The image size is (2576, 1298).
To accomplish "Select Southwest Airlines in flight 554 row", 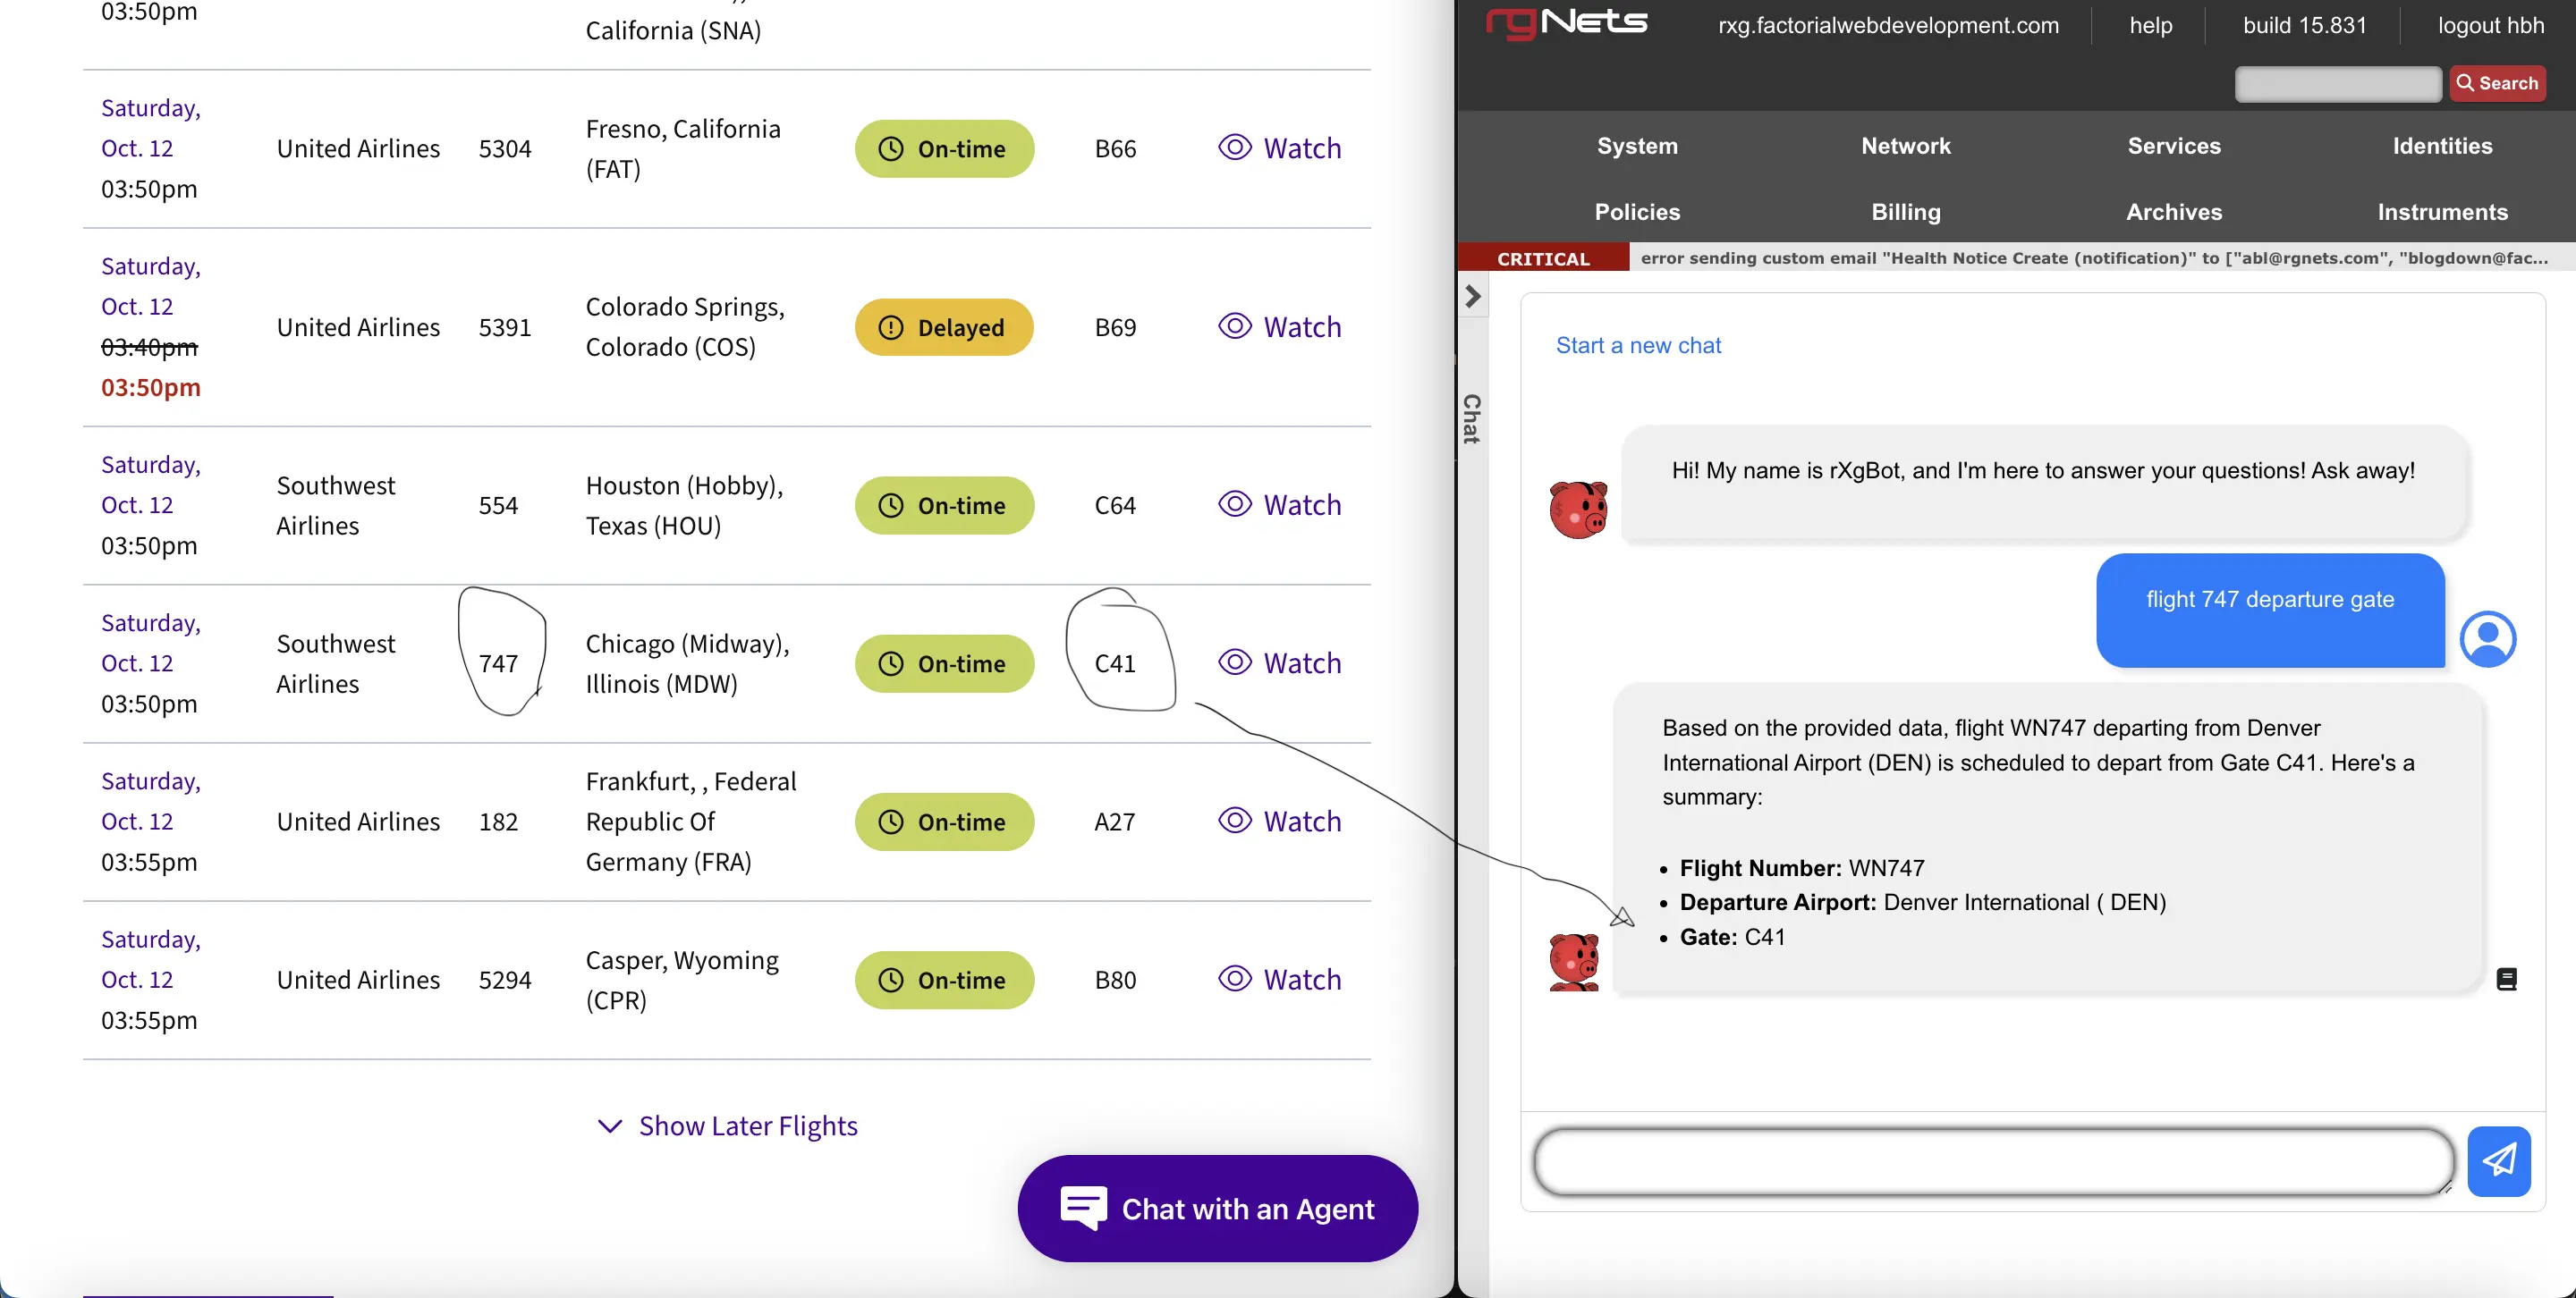I will 336,506.
